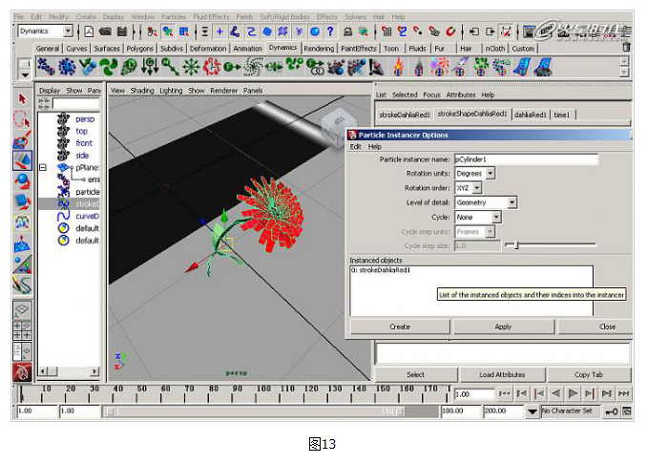Click the time range slider bar
Image resolution: width=647 pixels, height=464 pixels.
254,411
